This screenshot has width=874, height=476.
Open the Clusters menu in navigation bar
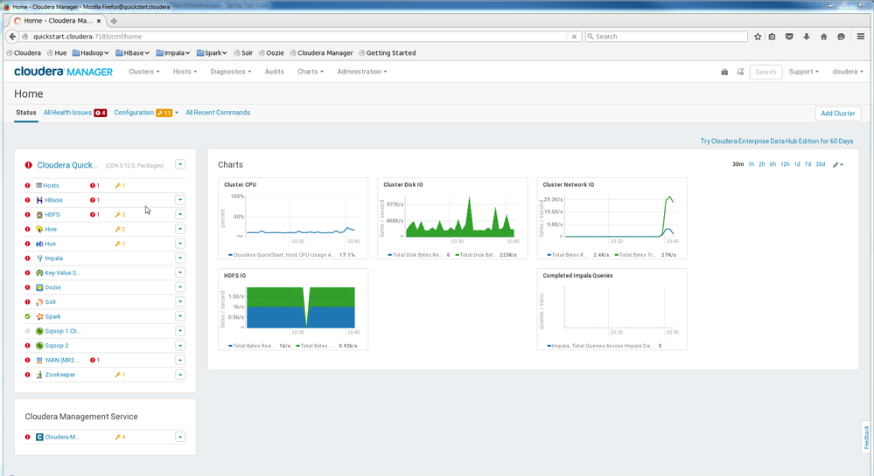(x=143, y=72)
